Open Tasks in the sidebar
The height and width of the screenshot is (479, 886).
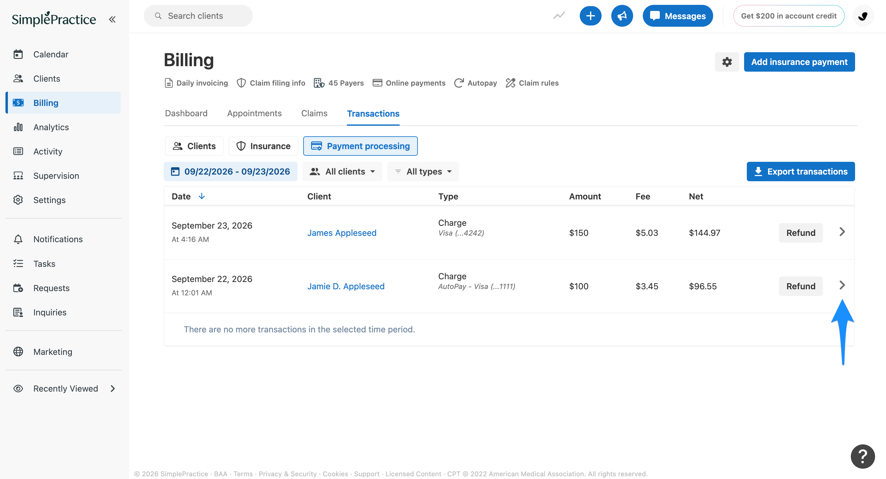tap(44, 263)
